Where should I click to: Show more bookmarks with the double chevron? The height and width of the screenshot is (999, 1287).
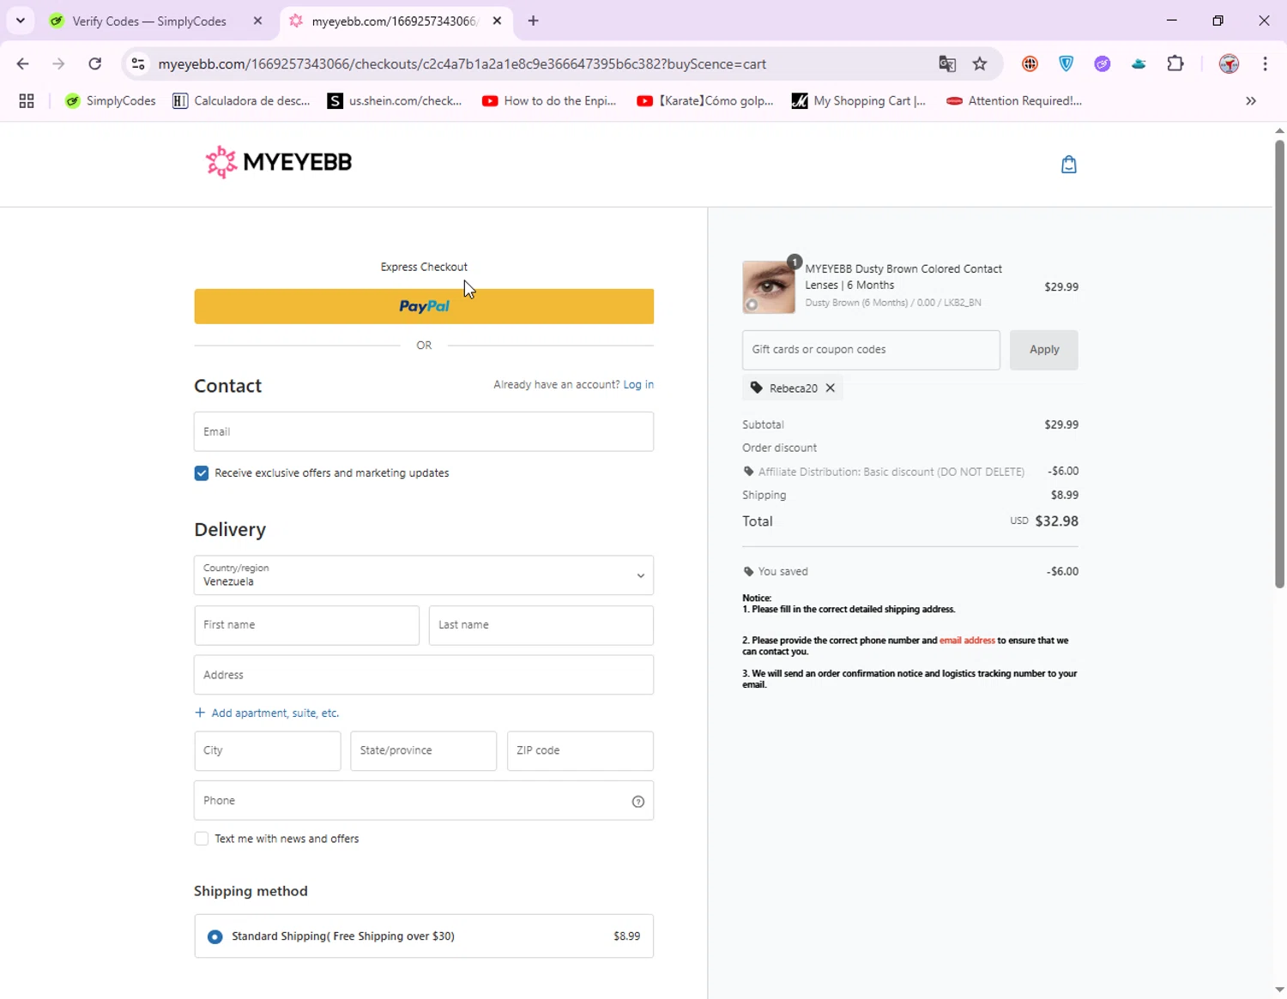[1251, 101]
